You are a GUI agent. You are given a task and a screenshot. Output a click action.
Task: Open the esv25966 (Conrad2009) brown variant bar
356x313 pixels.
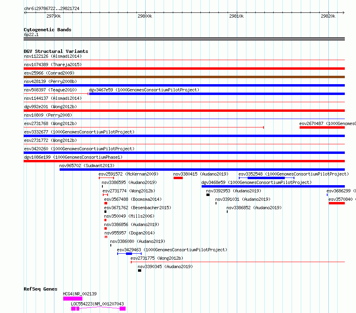coord(184,77)
